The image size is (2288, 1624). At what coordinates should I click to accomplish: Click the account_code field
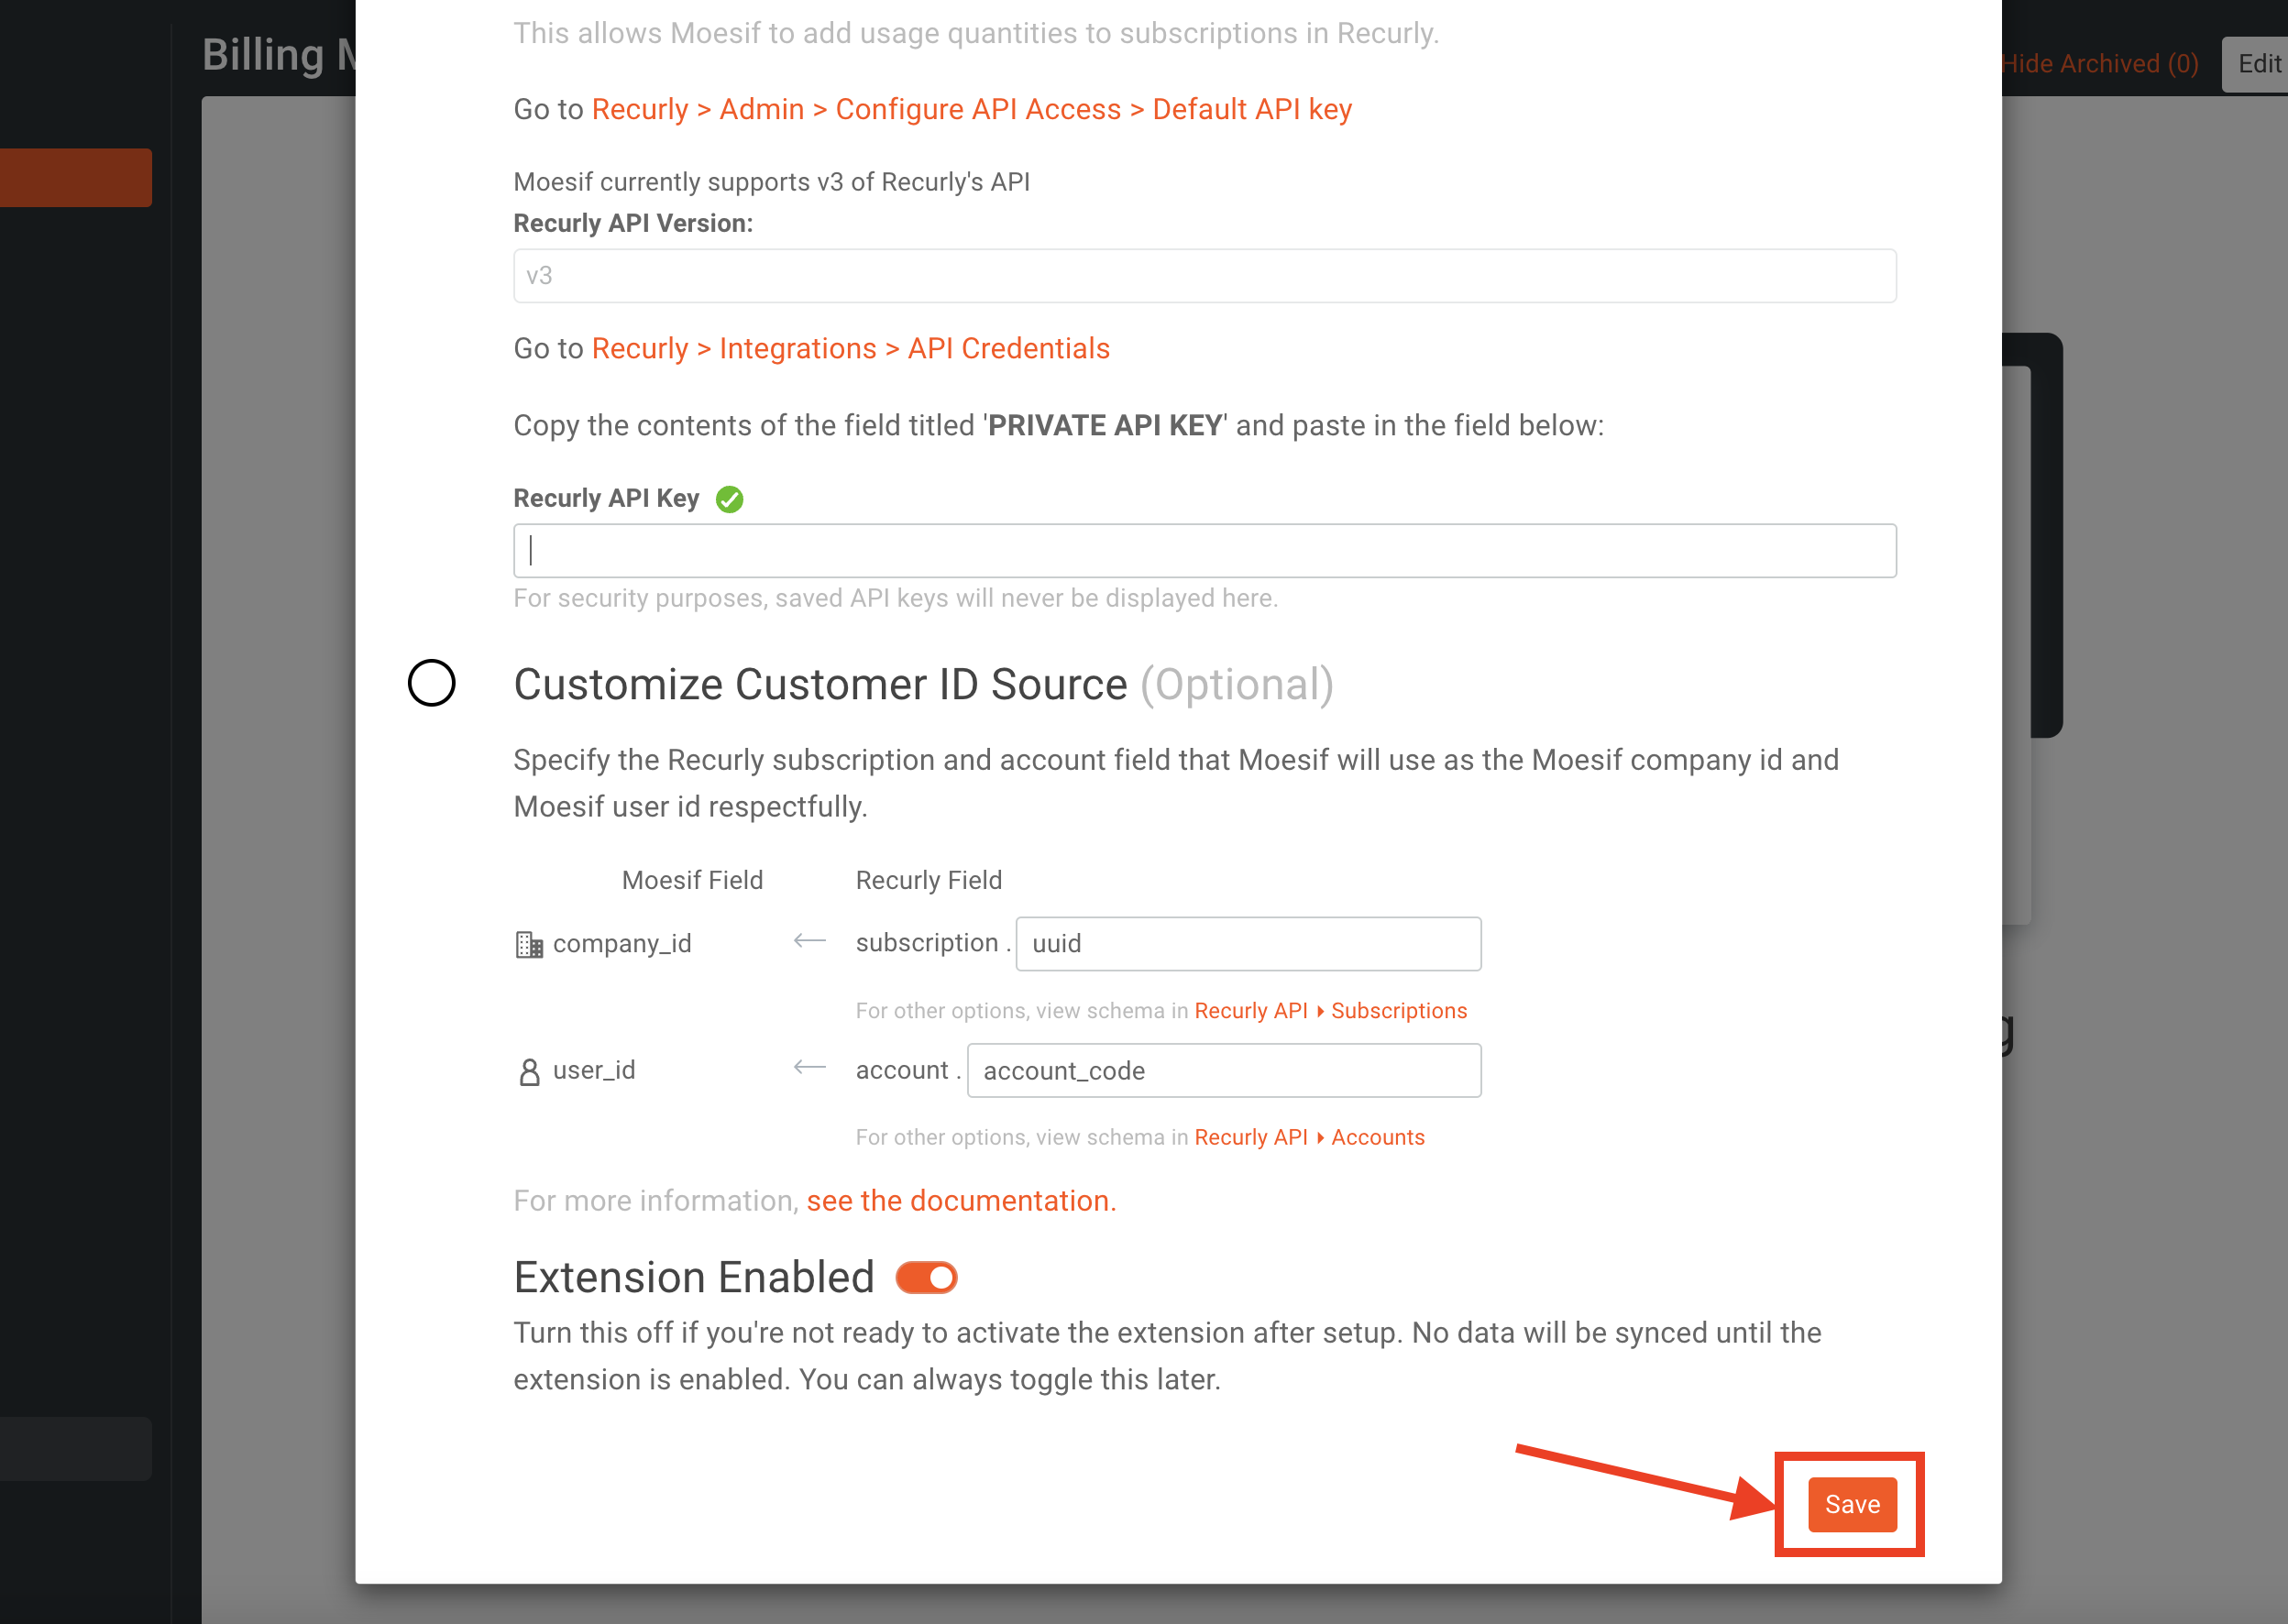point(1224,1071)
